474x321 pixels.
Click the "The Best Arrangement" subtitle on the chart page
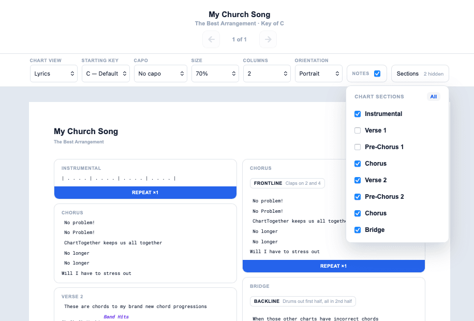79,142
